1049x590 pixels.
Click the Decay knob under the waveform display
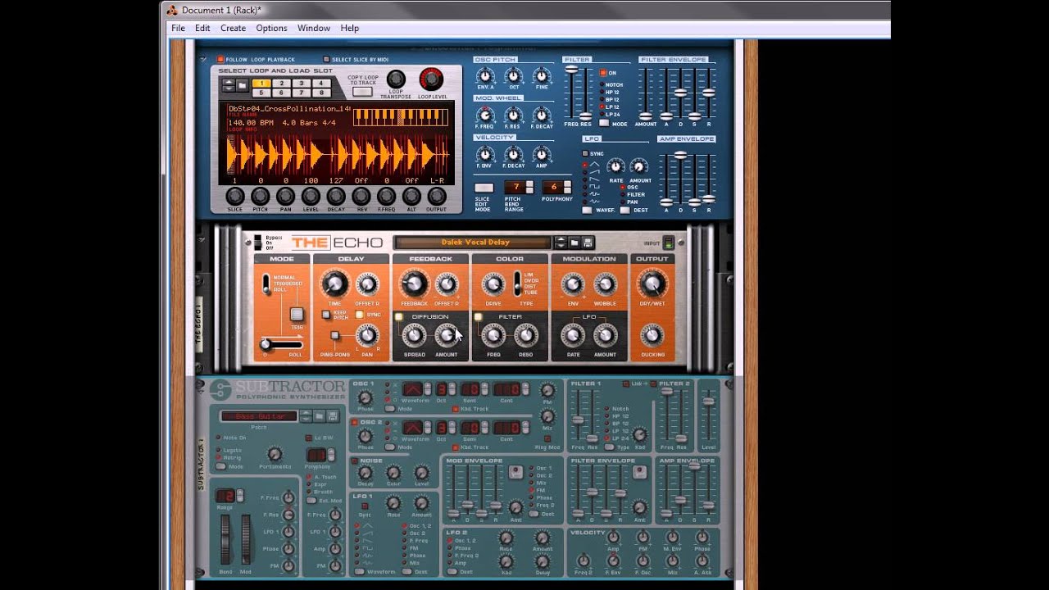[336, 196]
